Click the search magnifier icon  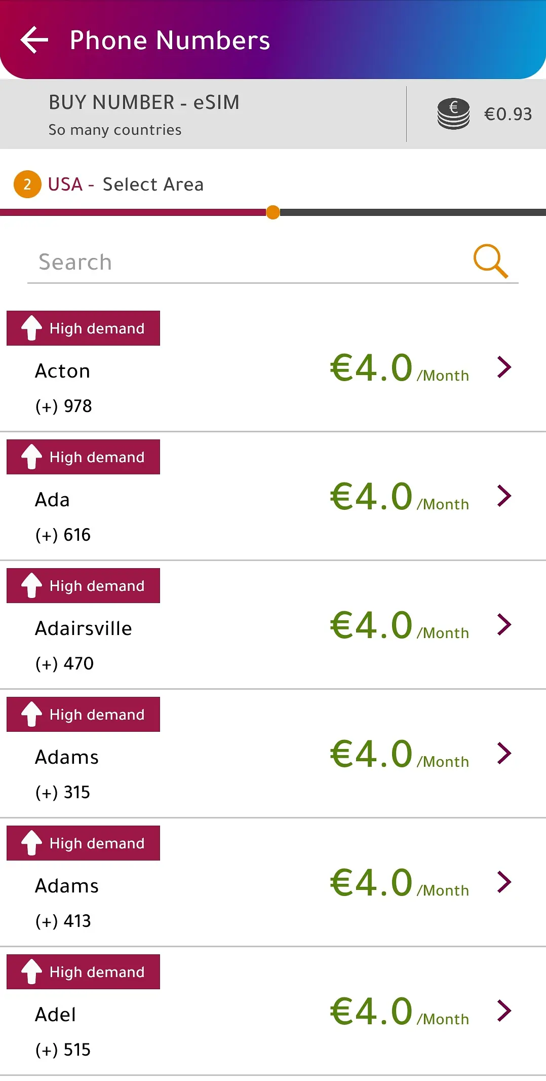coord(490,261)
